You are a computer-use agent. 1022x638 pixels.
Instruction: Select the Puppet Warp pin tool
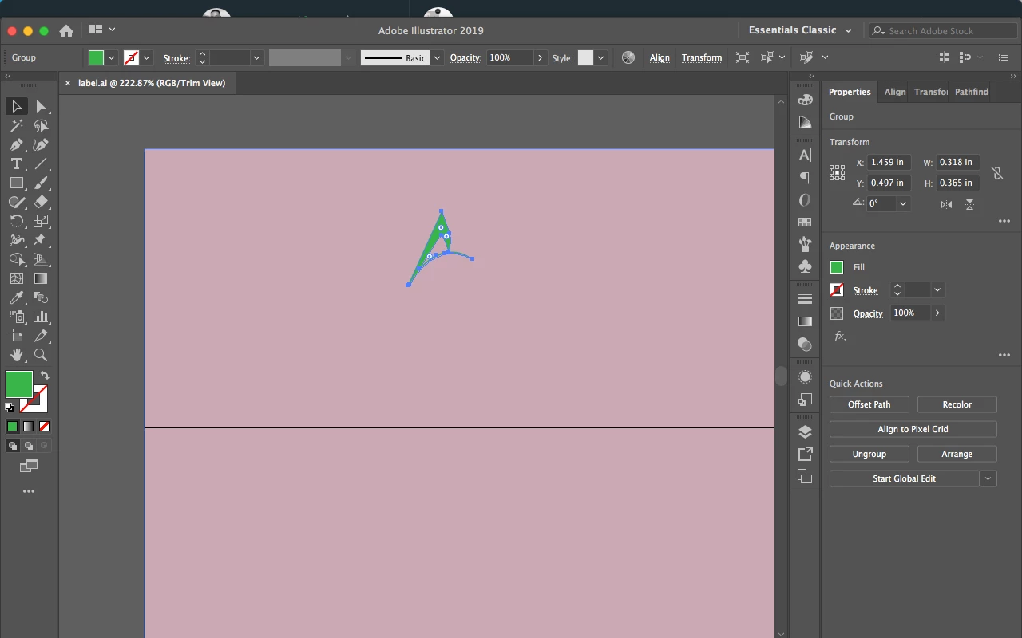41,240
